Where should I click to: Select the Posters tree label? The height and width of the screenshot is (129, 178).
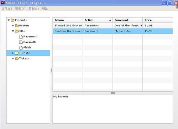[x=24, y=25]
